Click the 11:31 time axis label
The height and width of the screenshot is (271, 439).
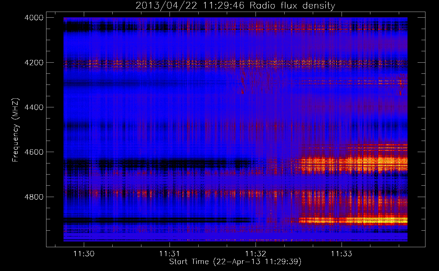pyautogui.click(x=170, y=254)
